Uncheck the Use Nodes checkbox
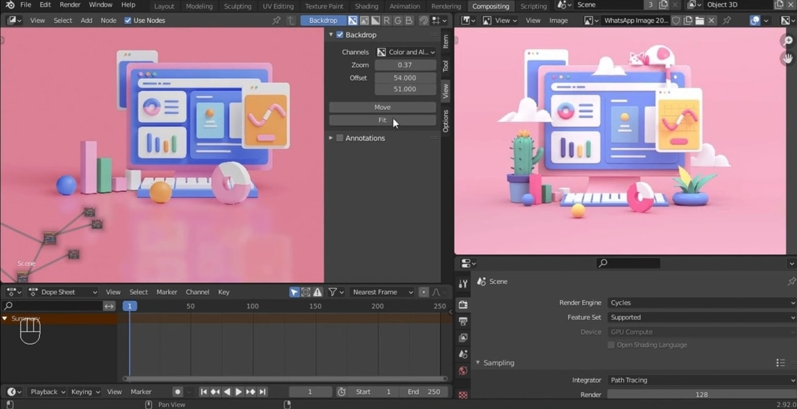Viewport: 797px width, 409px height. 128,21
